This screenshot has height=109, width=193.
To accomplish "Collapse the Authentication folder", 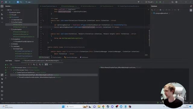I will point(10,22).
